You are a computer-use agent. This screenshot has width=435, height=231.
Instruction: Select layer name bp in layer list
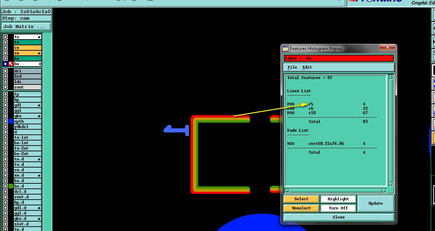click(x=27, y=100)
